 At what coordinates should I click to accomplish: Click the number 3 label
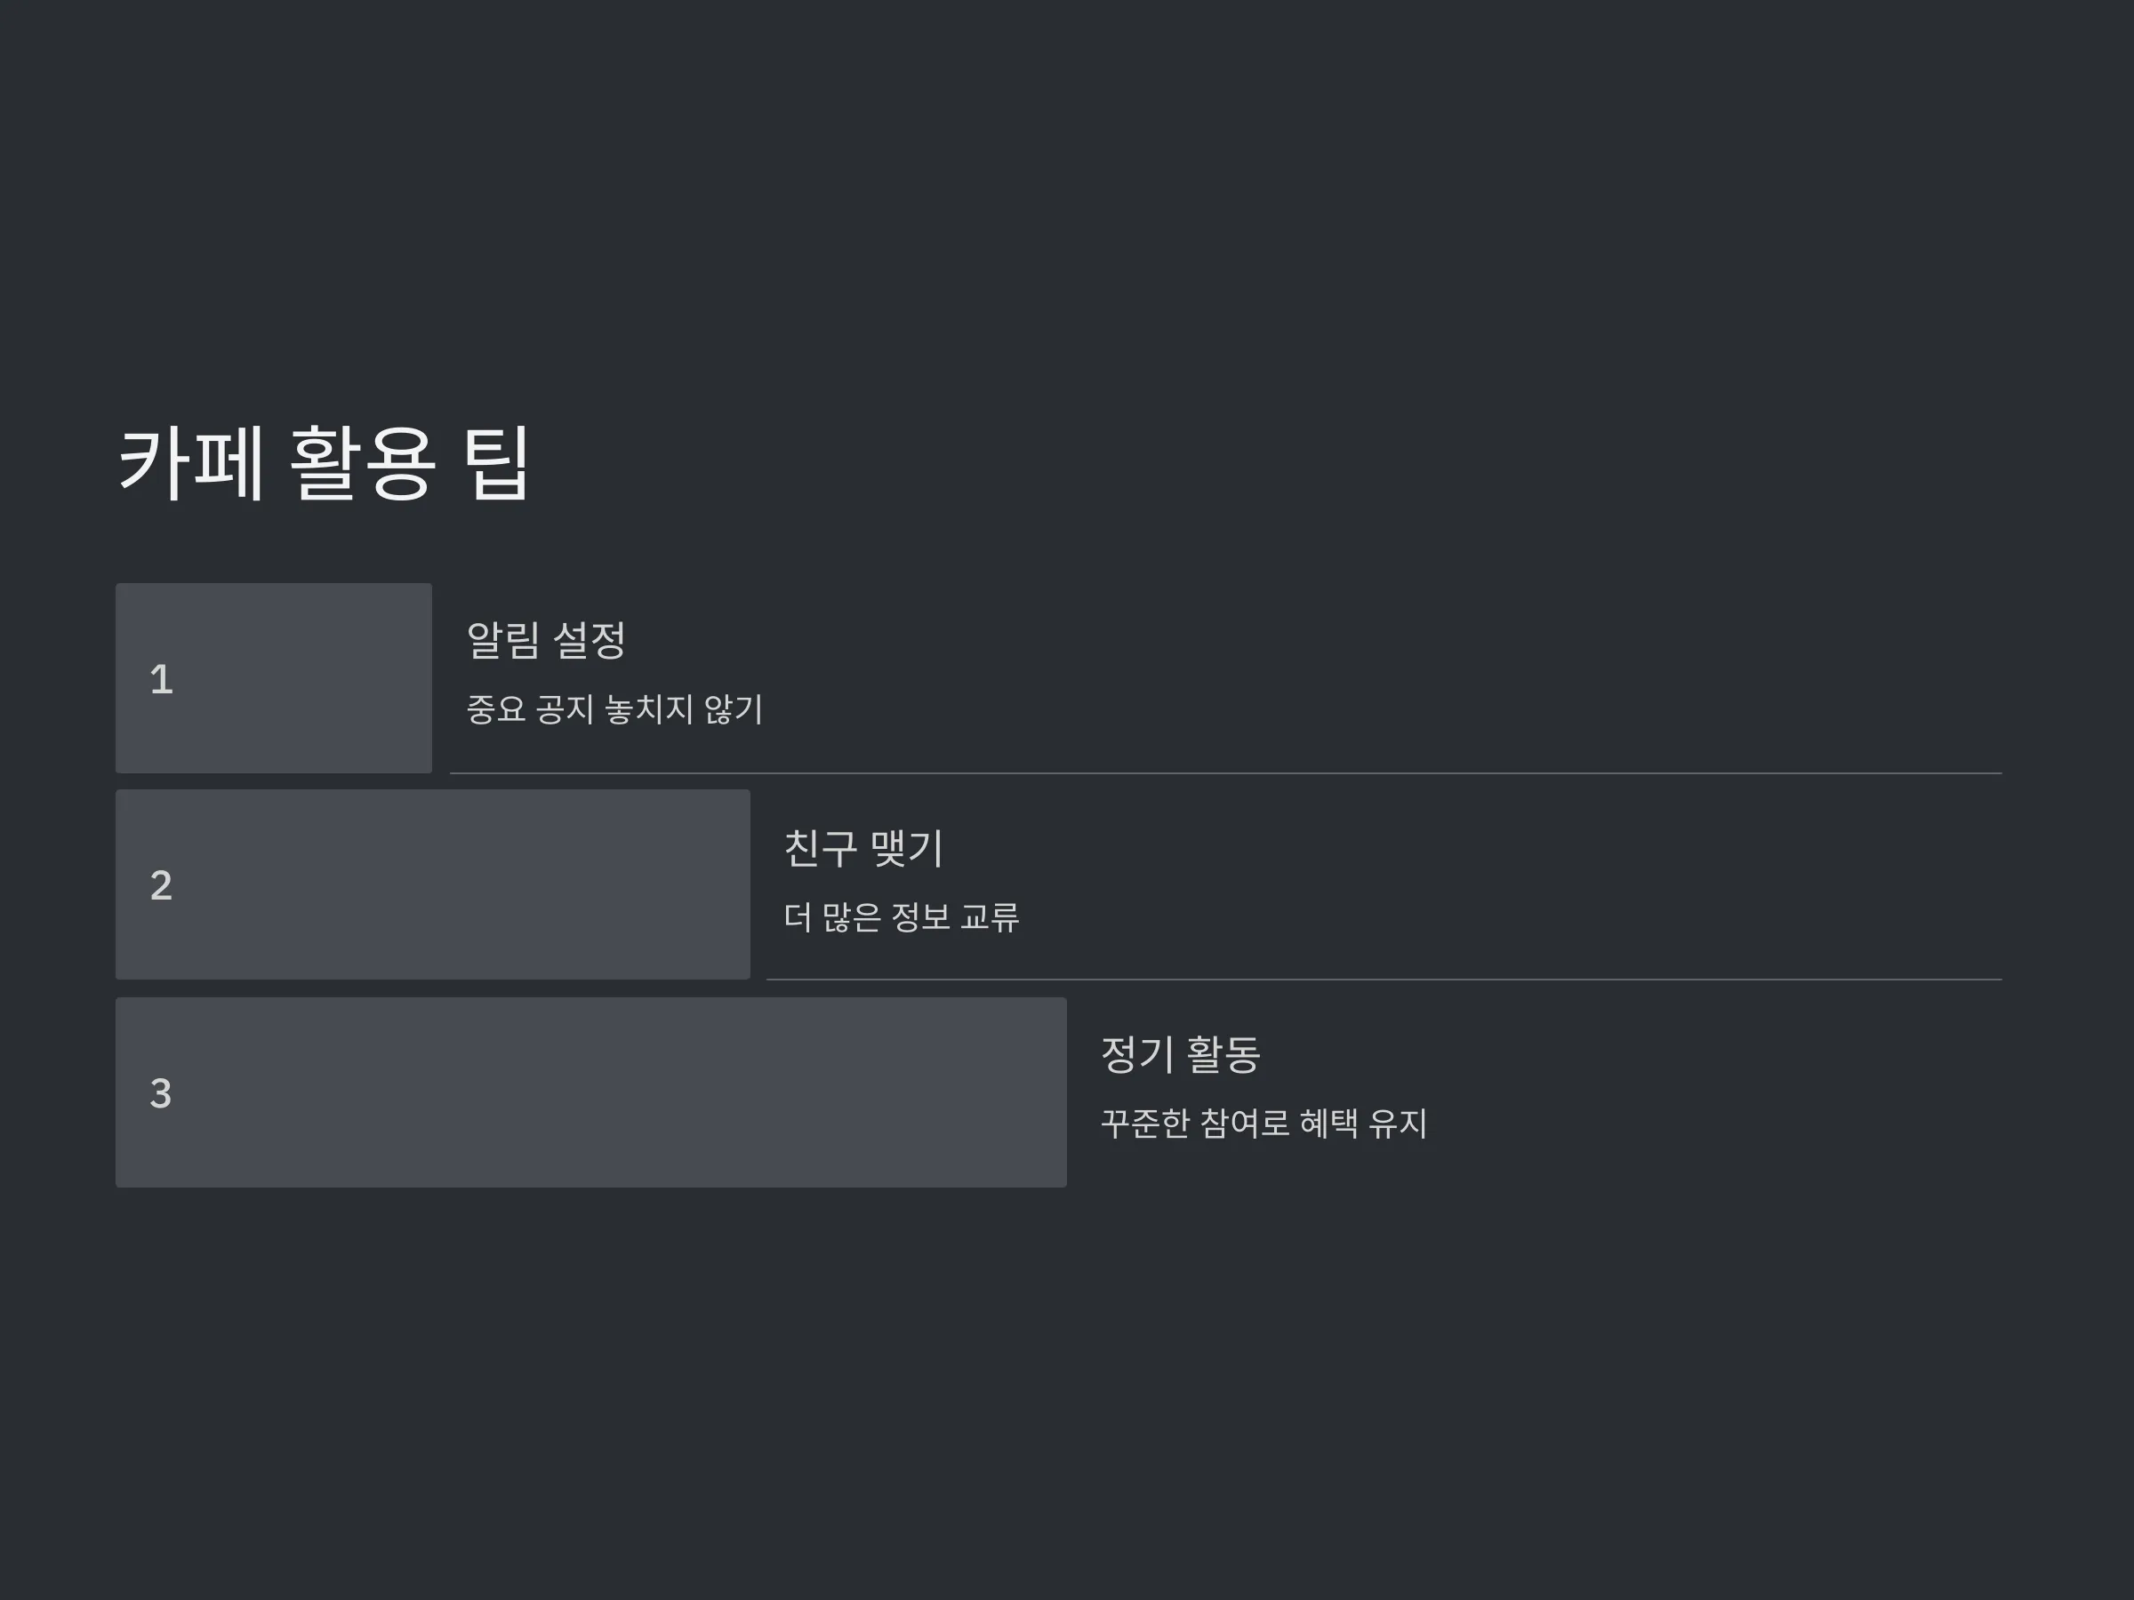click(161, 1093)
